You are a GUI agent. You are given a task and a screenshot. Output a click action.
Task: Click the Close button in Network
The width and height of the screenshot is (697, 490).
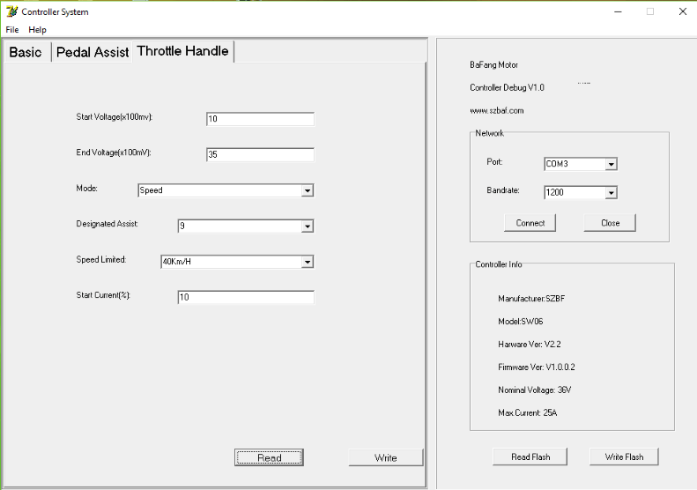point(610,223)
